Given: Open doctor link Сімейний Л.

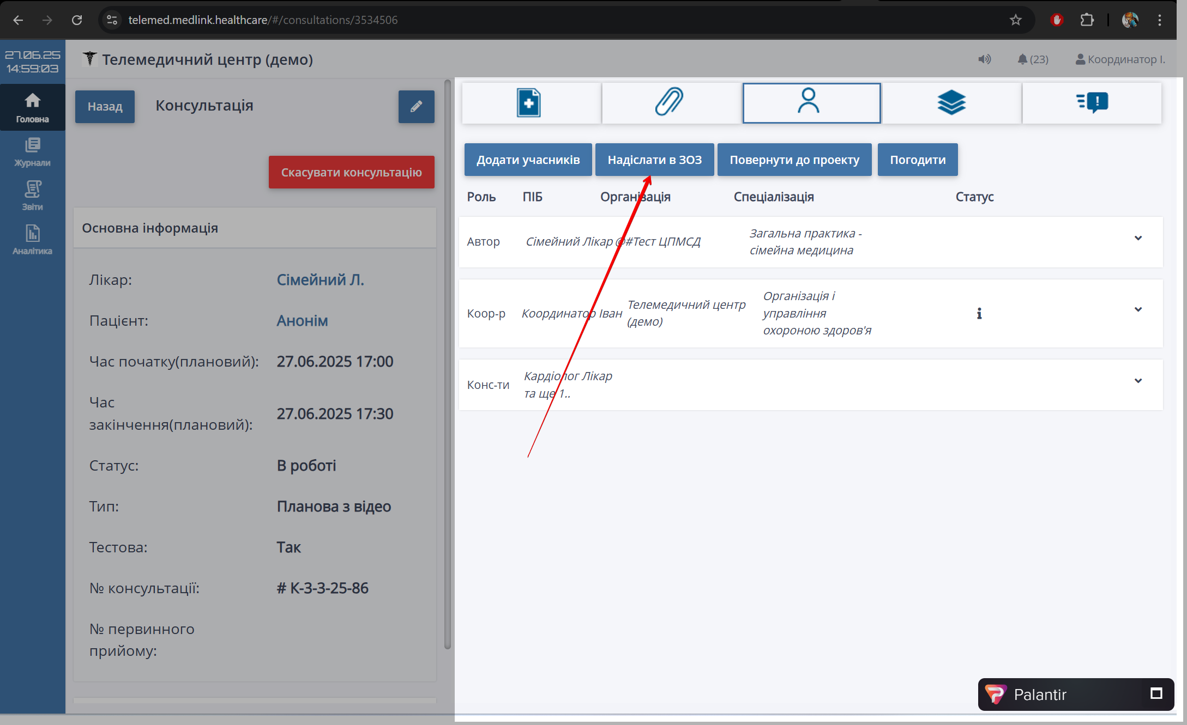Looking at the screenshot, I should (320, 280).
